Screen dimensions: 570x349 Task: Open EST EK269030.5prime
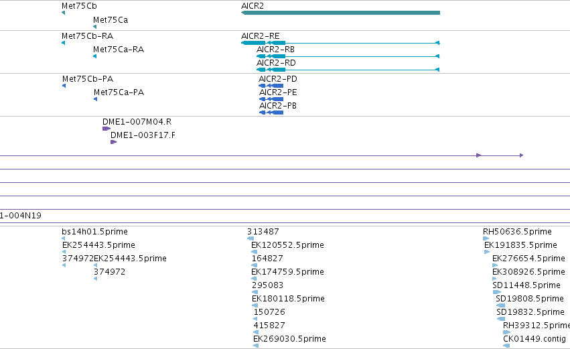point(290,339)
